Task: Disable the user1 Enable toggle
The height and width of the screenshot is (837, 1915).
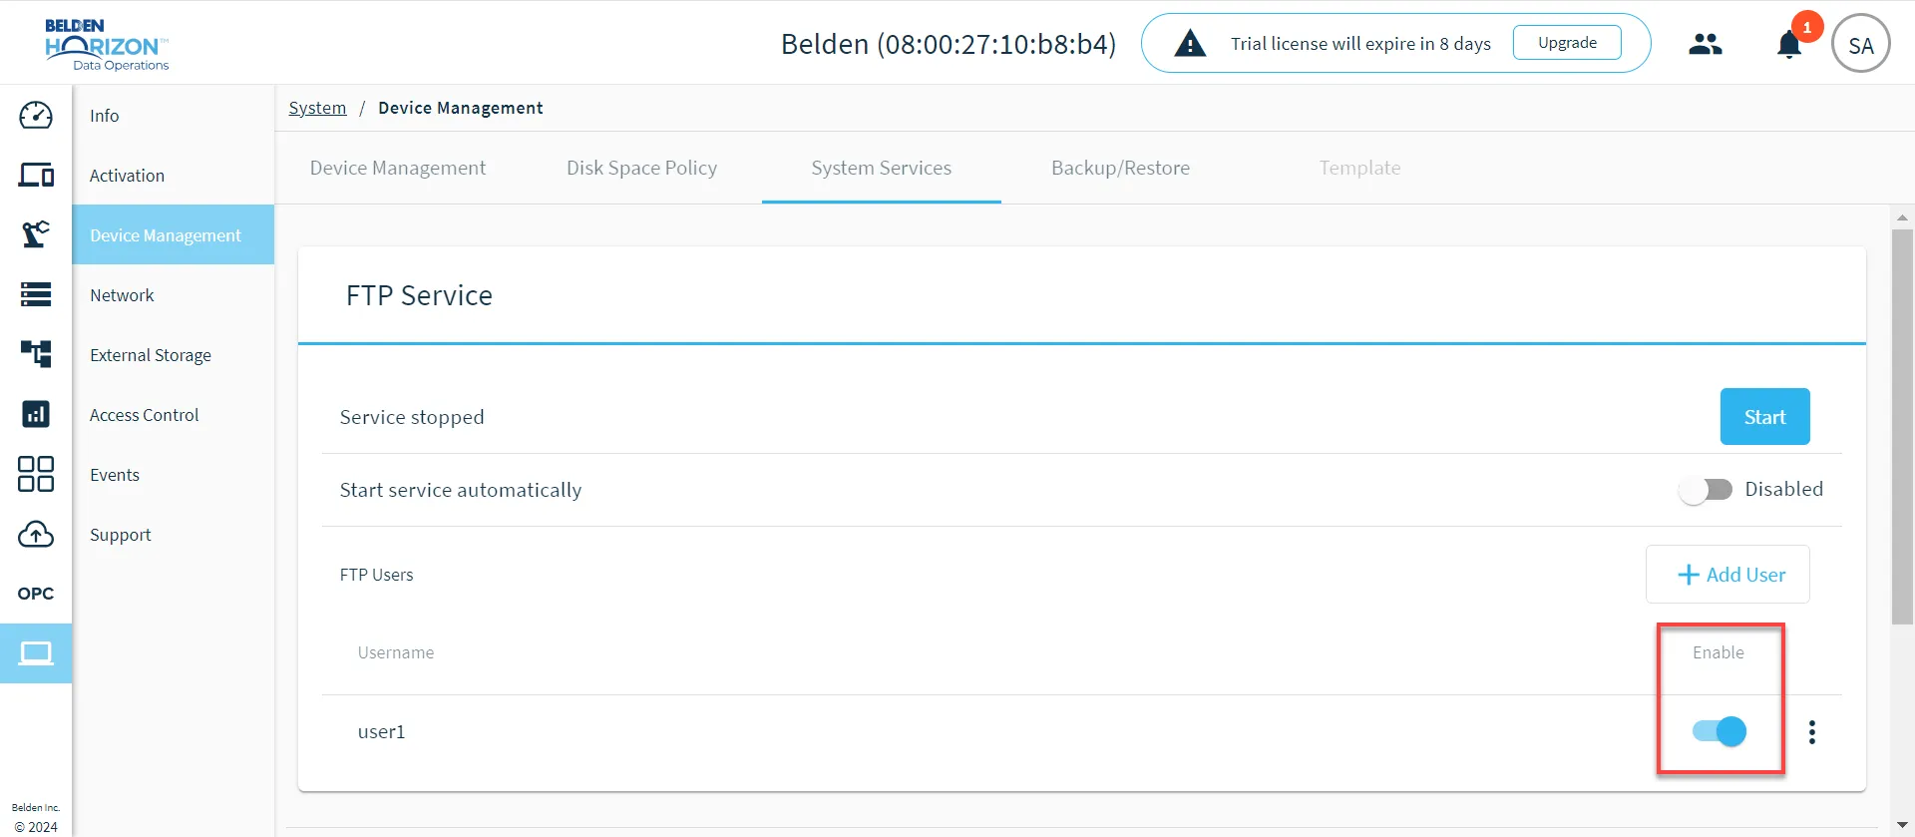Action: click(x=1720, y=731)
